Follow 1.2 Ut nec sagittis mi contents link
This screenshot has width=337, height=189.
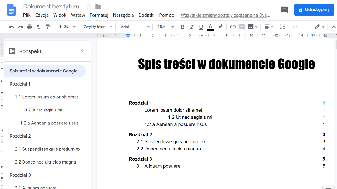pyautogui.click(x=190, y=117)
